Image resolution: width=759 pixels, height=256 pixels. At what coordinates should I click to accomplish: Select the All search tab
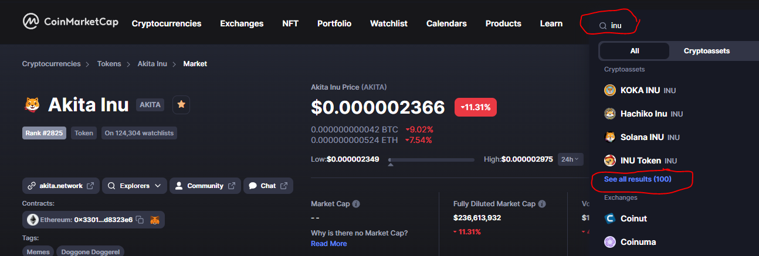tap(634, 51)
